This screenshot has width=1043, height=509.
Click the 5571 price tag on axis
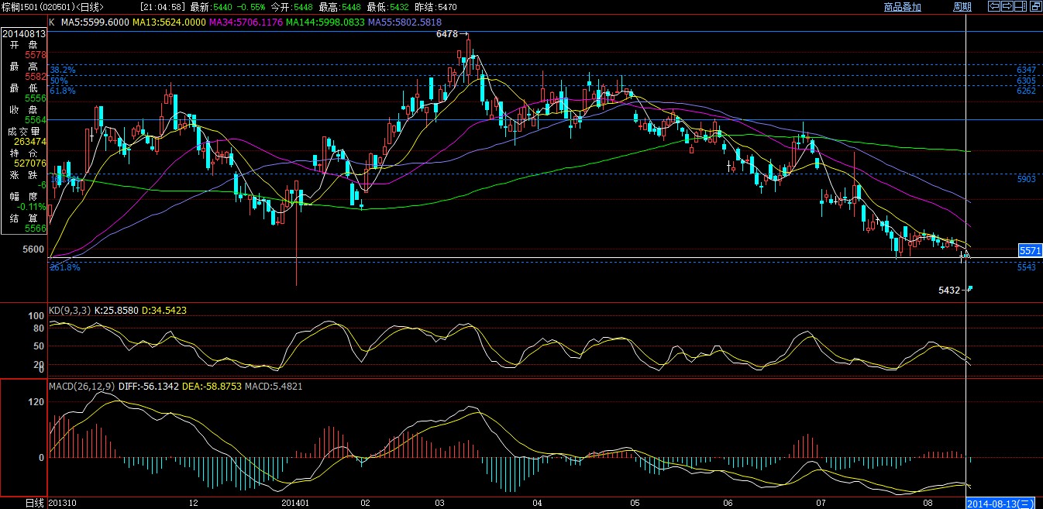point(1029,250)
